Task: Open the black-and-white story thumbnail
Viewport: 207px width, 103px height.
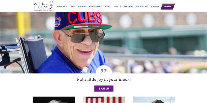Action: click(x=54, y=100)
